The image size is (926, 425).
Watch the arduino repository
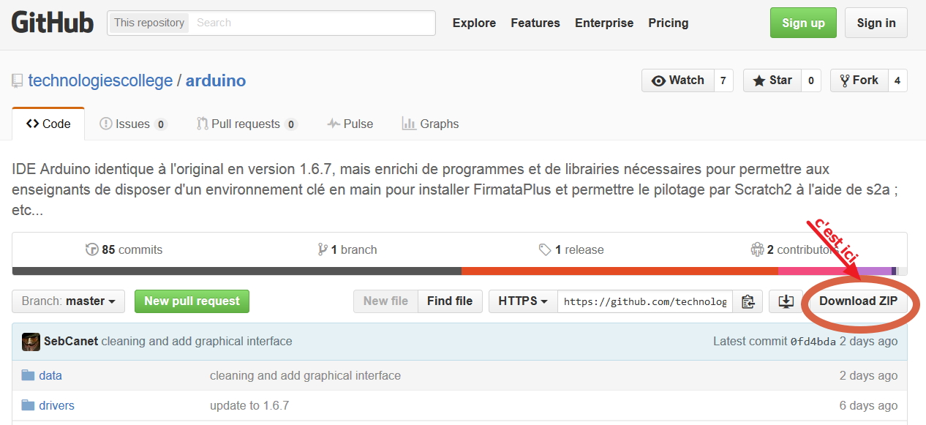point(677,80)
